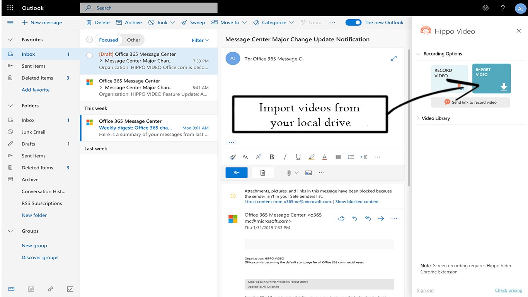The height and width of the screenshot is (297, 528).
Task: Open the Junk dropdown arrow
Action: [x=172, y=22]
